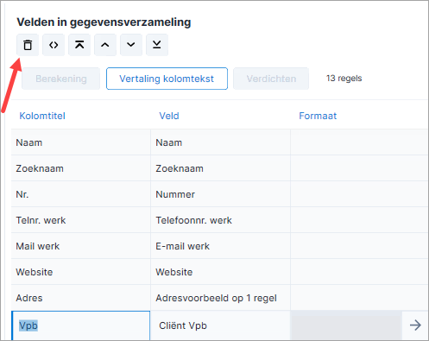Viewport: 429px width, 341px height.
Task: Select the Zoeknaam column title cell
Action: click(81, 168)
